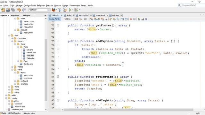
Task: Click the Last Edit editor toolbar icon
Action: (77, 19)
